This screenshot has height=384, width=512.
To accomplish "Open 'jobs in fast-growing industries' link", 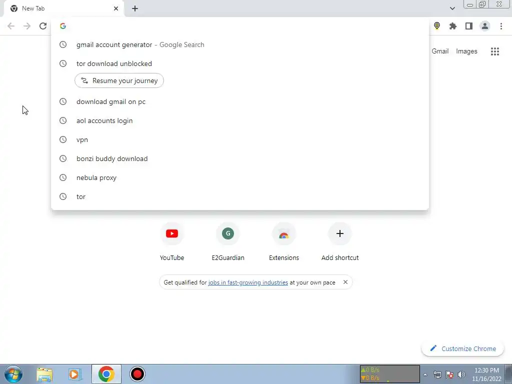I will (x=248, y=282).
